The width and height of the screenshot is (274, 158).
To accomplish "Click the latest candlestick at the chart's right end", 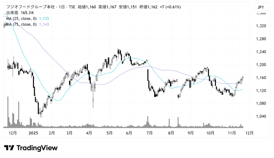I will (243, 77).
